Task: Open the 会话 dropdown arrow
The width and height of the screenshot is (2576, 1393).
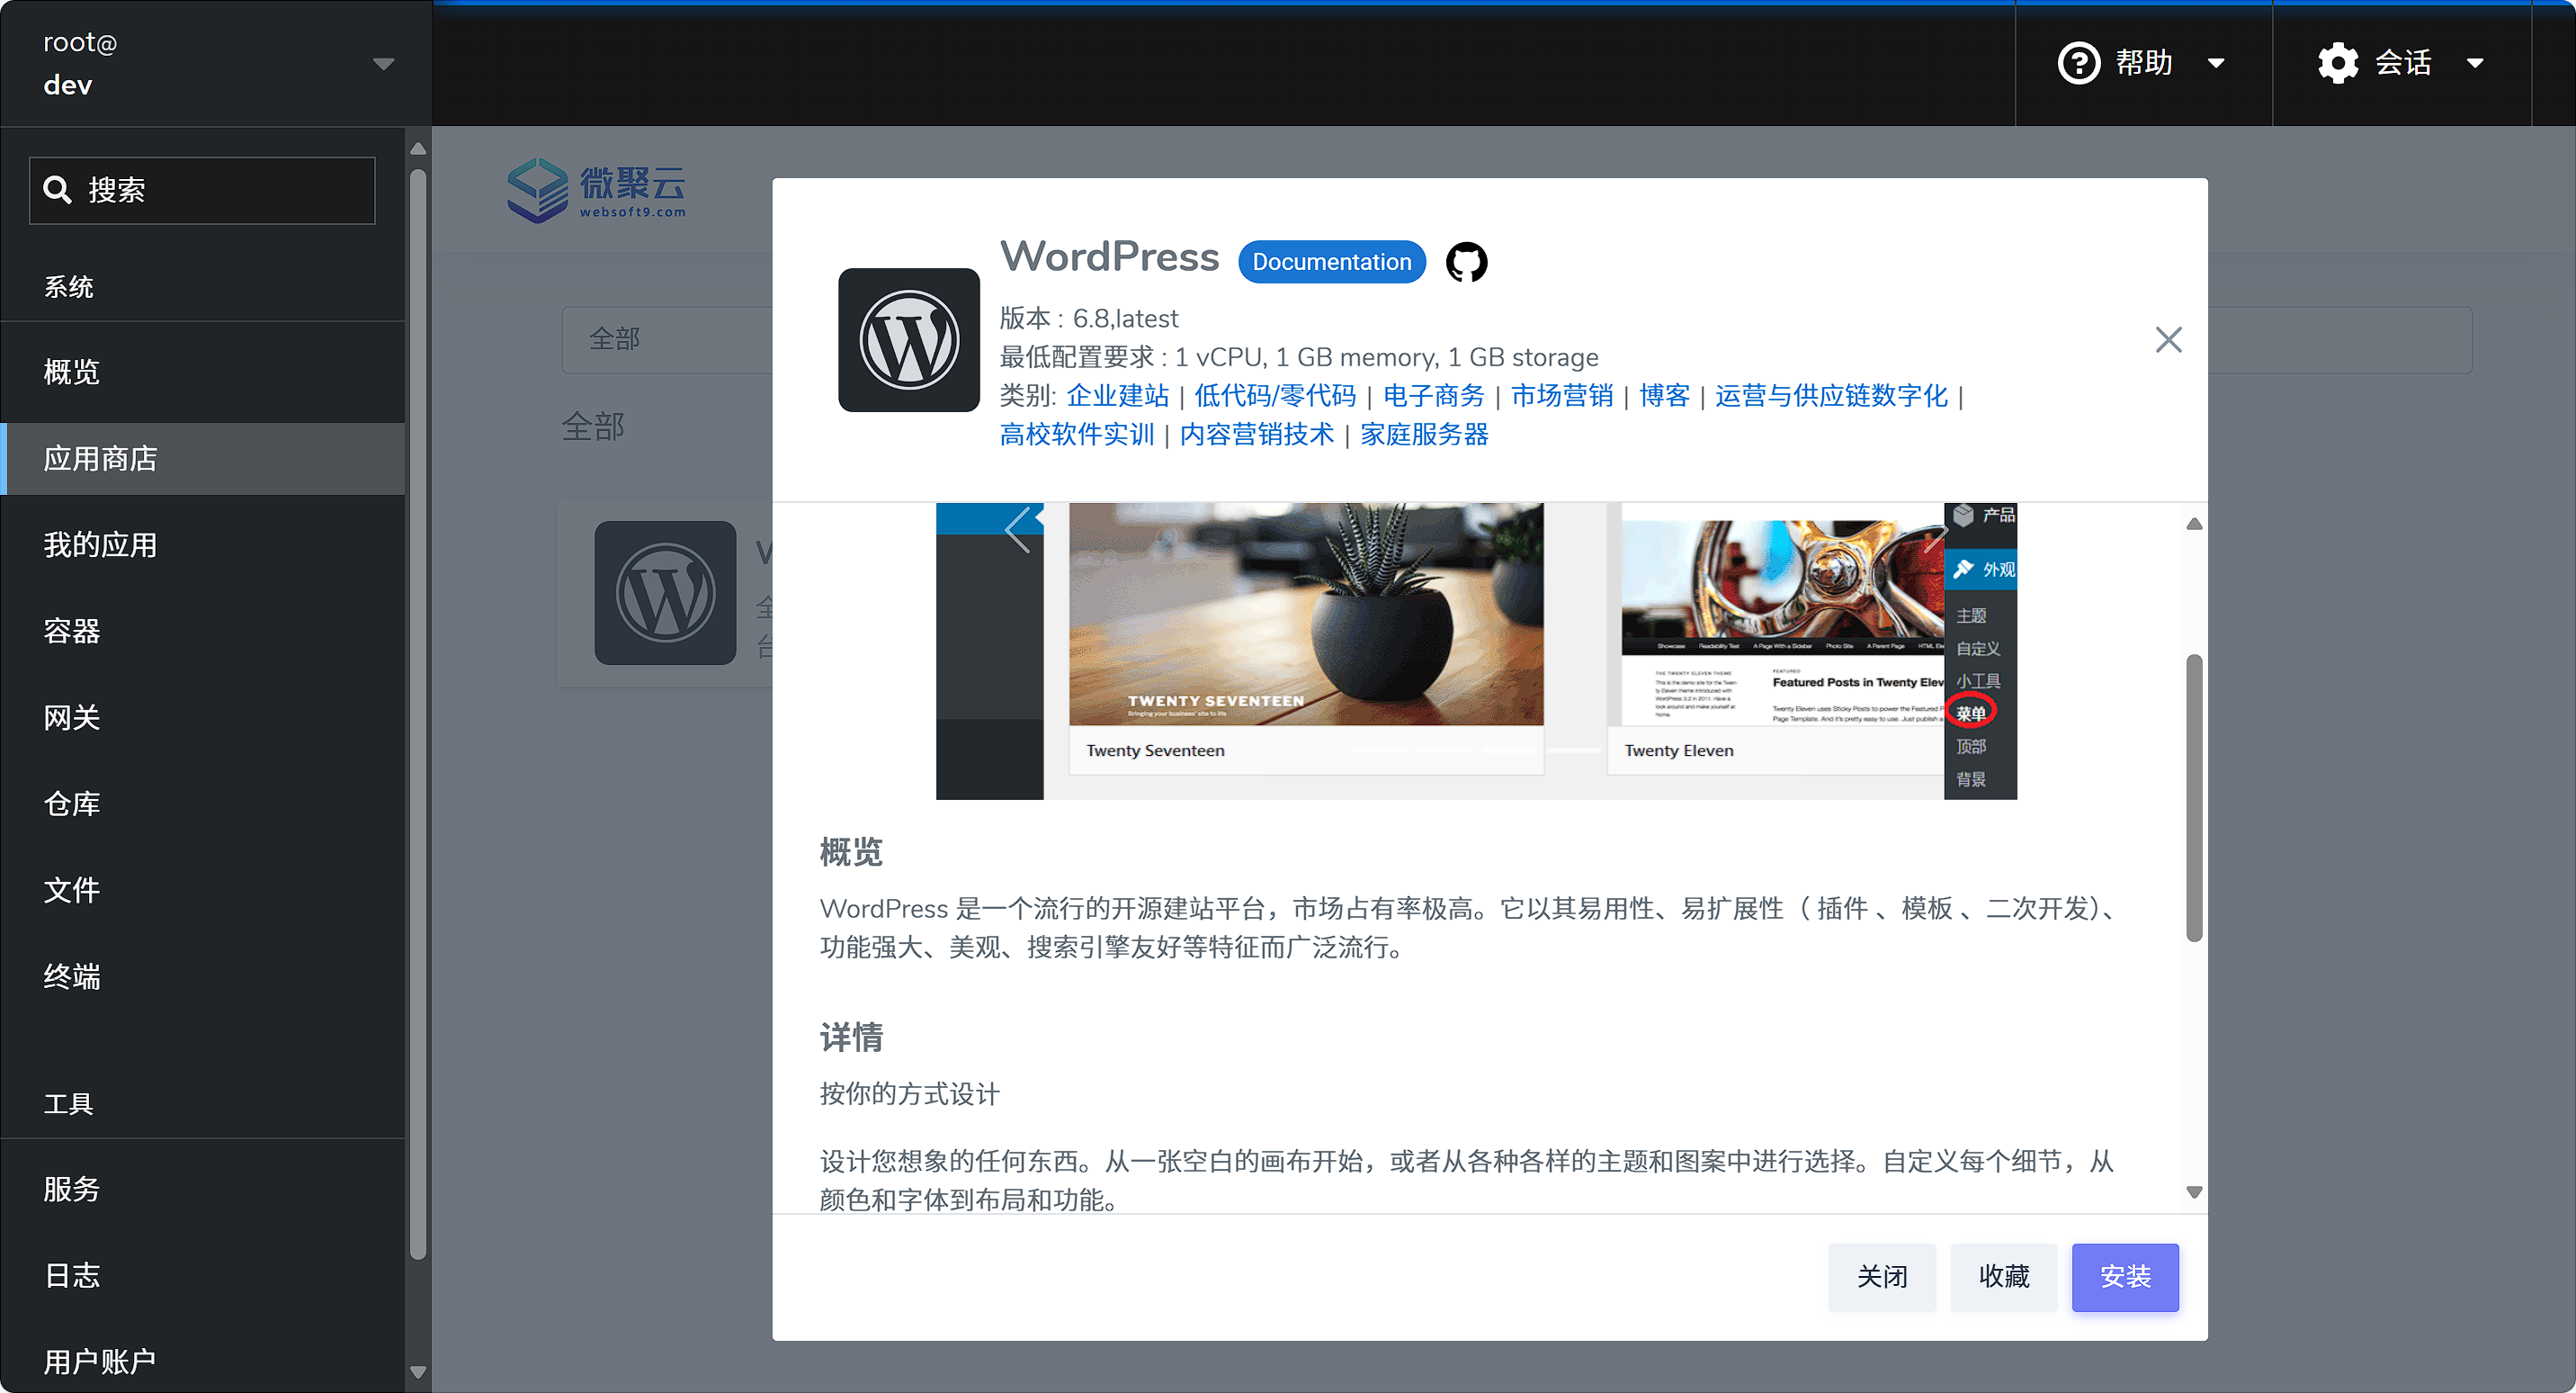Action: [2475, 62]
